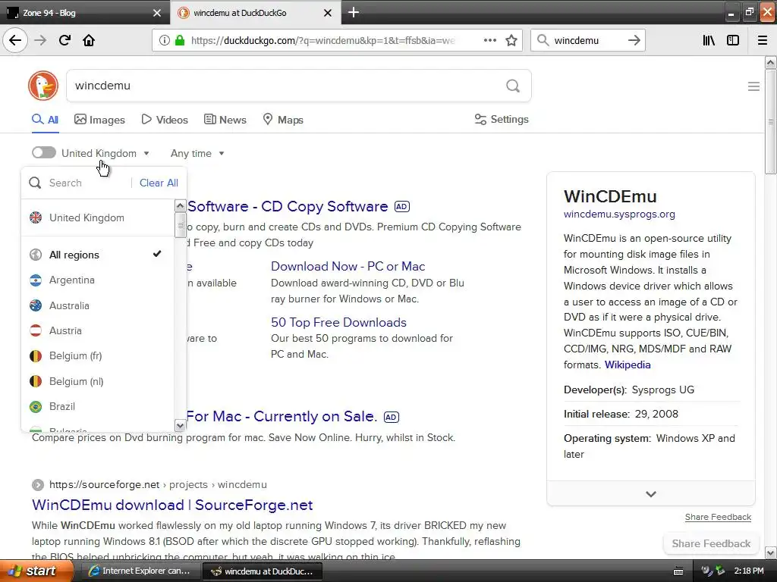Open the Windows start menu
This screenshot has width=777, height=582.
tap(36, 571)
